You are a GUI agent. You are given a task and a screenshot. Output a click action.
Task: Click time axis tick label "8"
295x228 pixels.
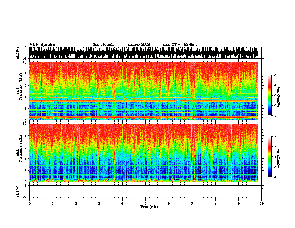pos(215,203)
